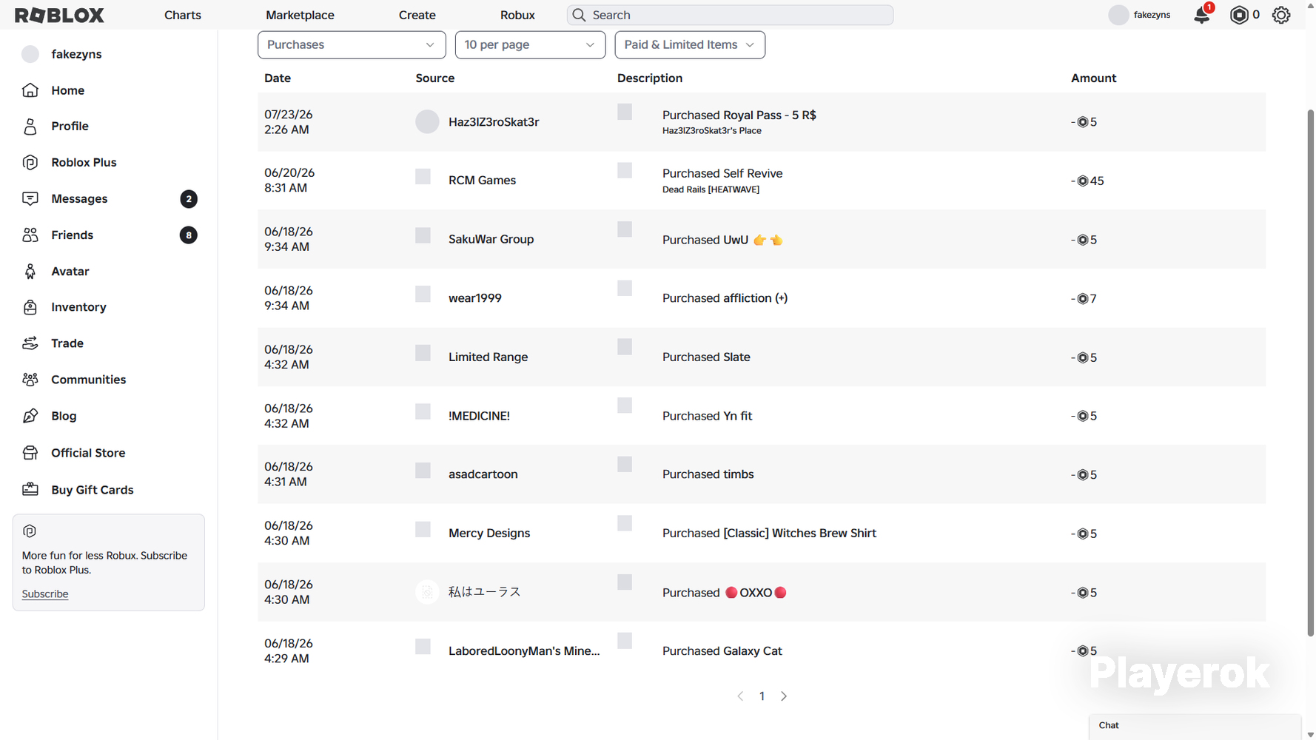
Task: Open Dead Rails [HEATWAVE] place link
Action: 711,190
